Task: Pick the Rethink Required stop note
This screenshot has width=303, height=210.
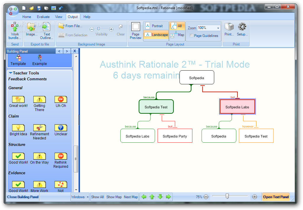Action: 61,160
